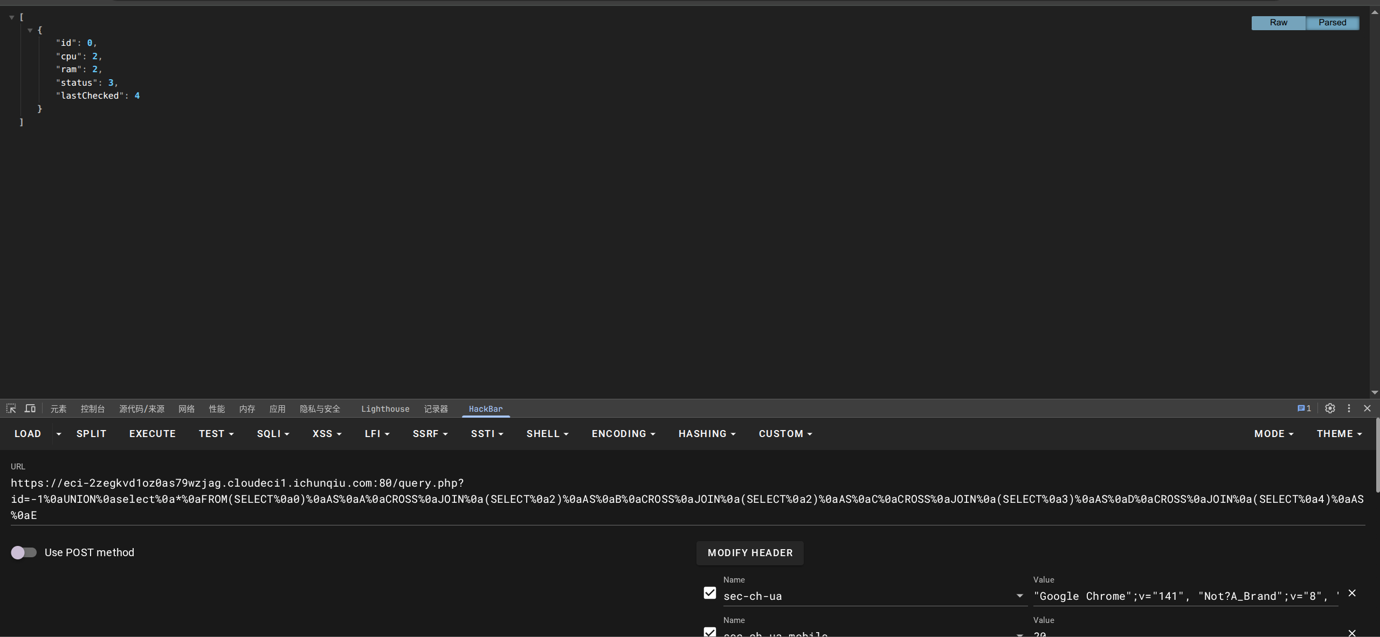
Task: Toggle the device toolbar icon
Action: pyautogui.click(x=30, y=408)
